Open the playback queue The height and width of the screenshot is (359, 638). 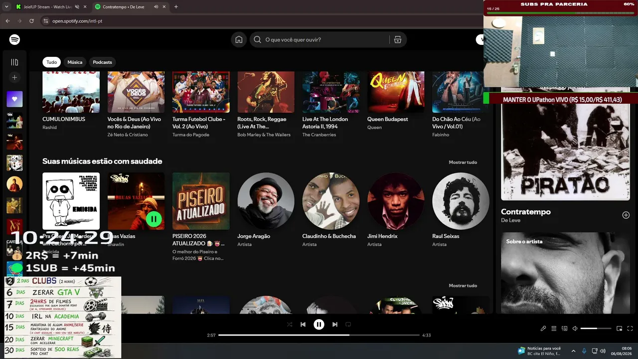pyautogui.click(x=554, y=329)
